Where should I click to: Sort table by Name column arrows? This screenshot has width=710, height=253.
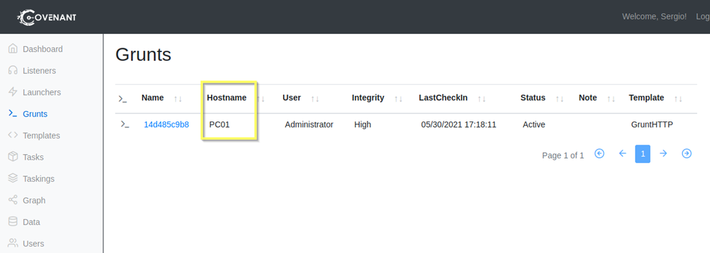tap(178, 98)
